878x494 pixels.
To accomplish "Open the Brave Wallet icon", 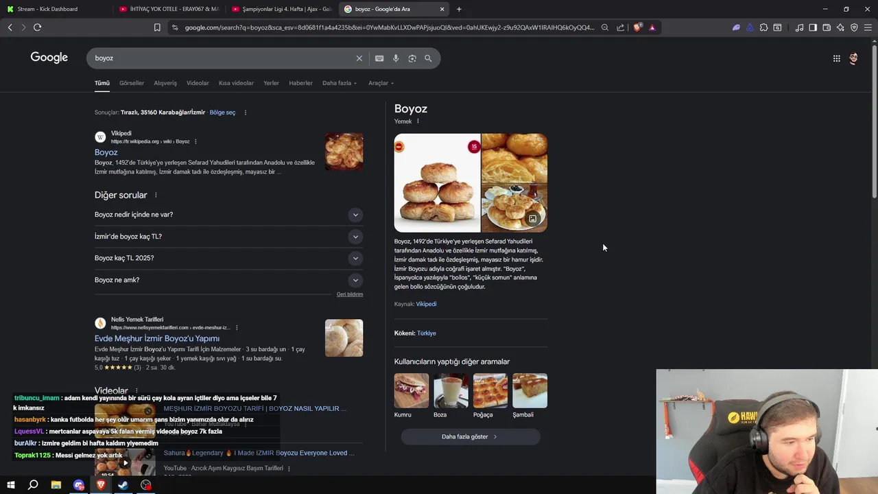I will click(827, 27).
